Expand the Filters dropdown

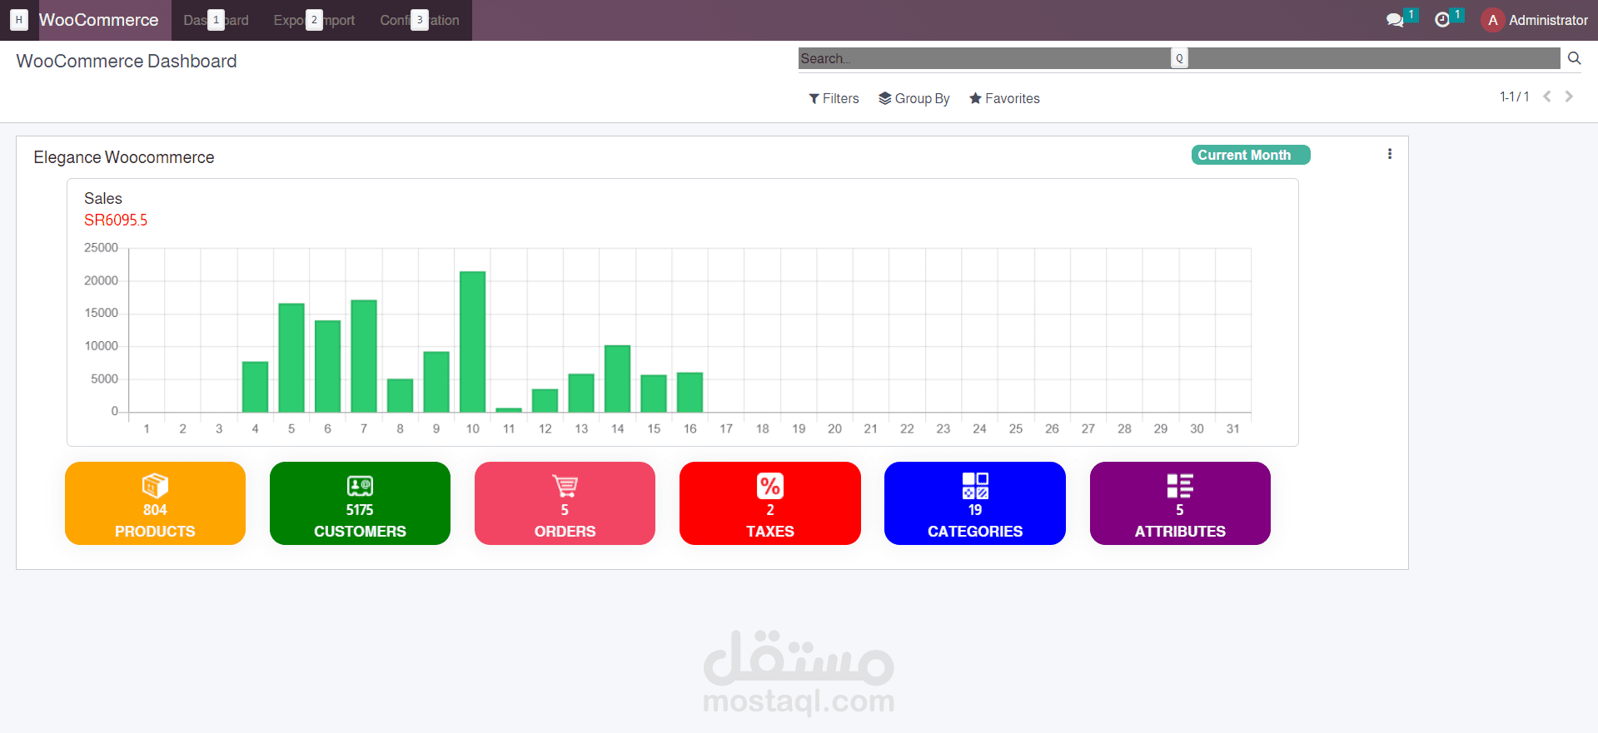tap(834, 98)
